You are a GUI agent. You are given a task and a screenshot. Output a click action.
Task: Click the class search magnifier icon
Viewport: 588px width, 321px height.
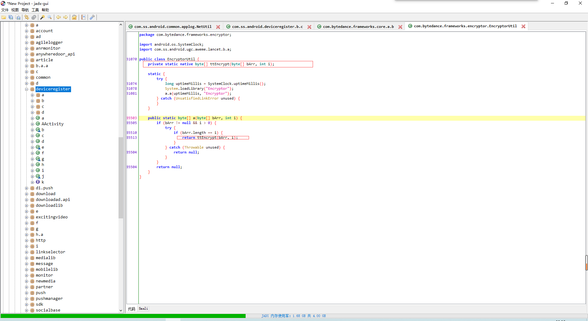coord(50,17)
